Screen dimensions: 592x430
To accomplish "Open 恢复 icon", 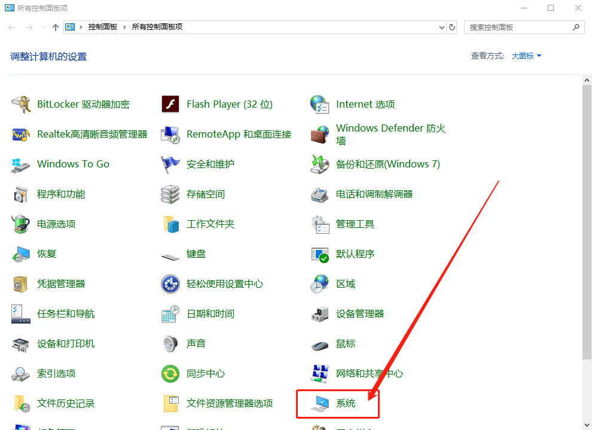I will tap(21, 254).
